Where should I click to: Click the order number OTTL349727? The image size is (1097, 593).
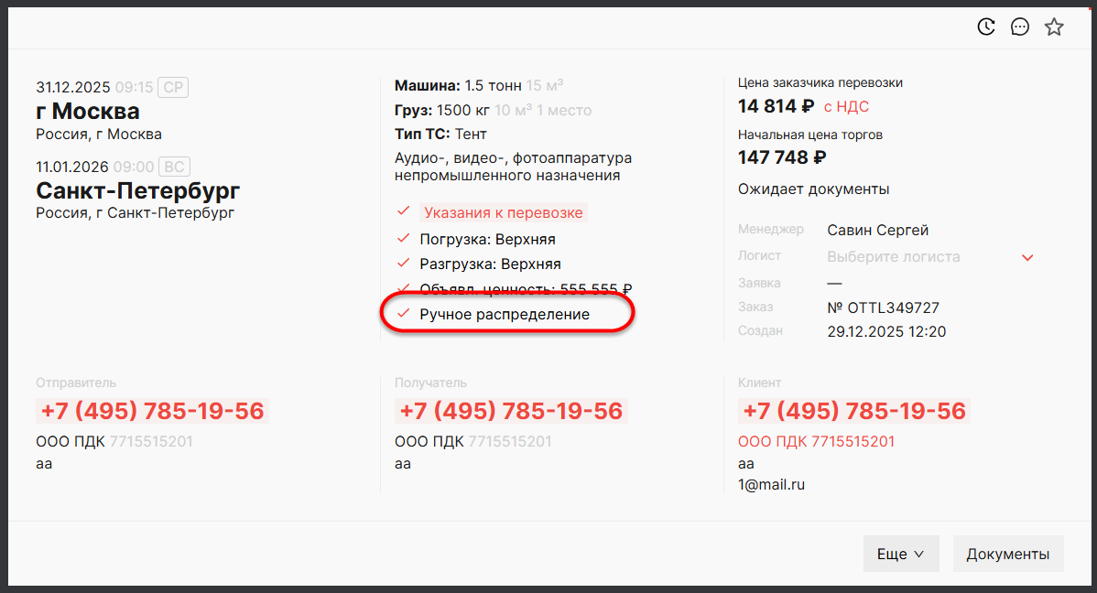883,307
